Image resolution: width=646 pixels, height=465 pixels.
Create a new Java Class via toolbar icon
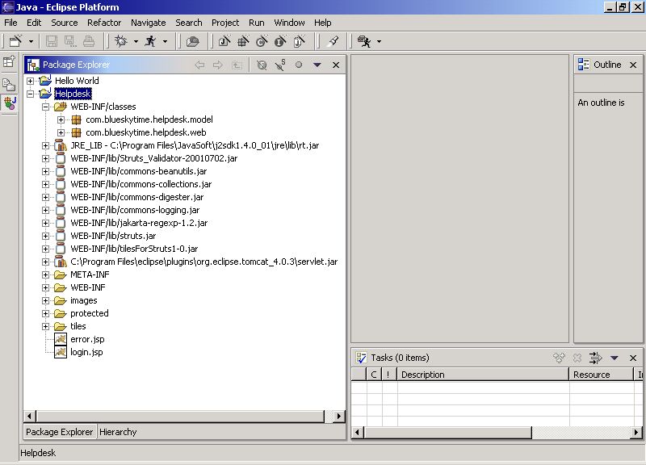262,41
